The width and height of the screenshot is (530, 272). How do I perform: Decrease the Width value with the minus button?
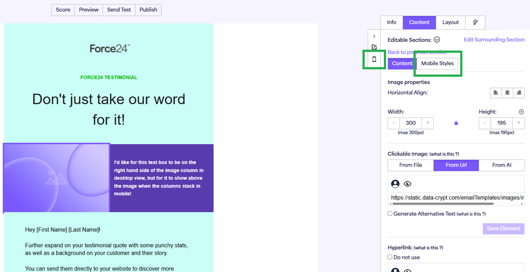(x=393, y=123)
